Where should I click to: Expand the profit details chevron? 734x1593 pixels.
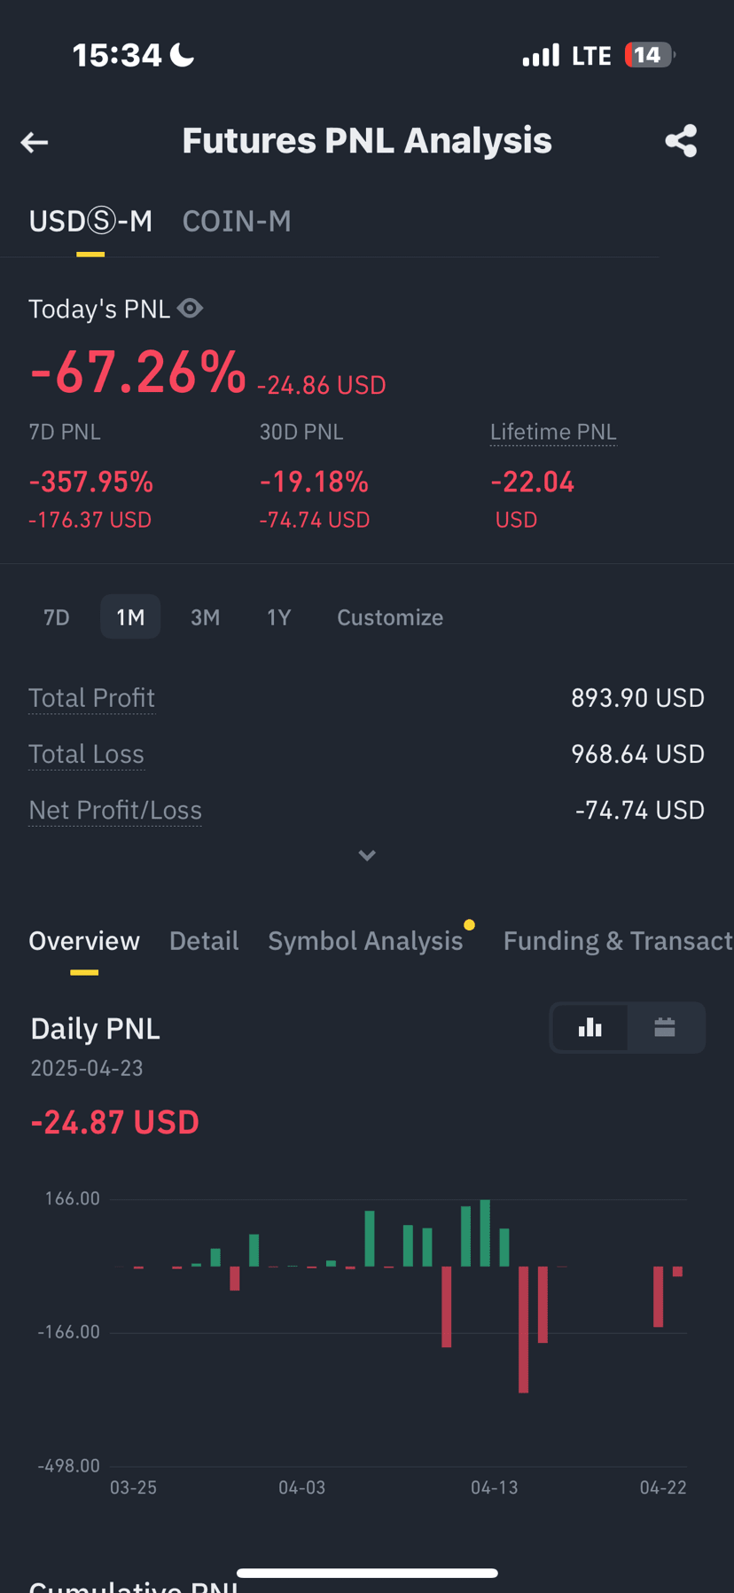367,856
